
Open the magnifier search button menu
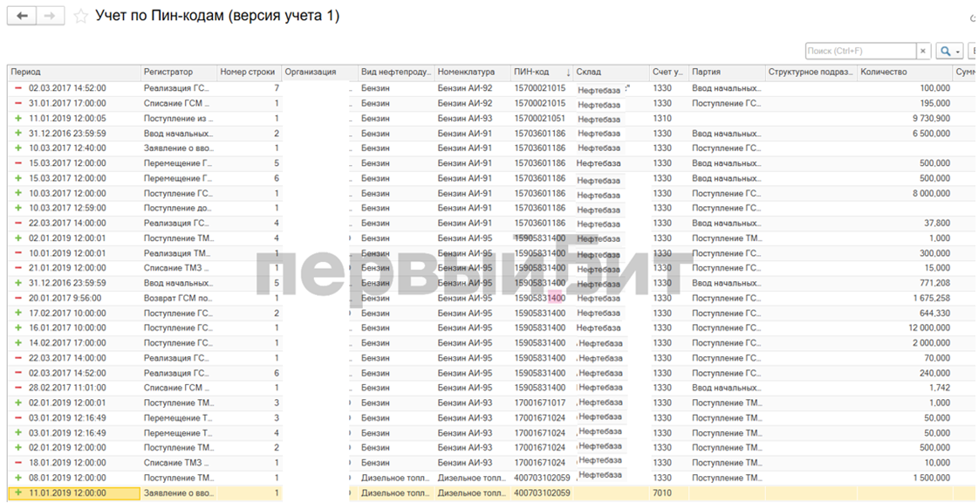(950, 52)
